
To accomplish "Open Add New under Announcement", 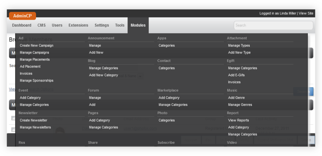I will tap(96, 53).
